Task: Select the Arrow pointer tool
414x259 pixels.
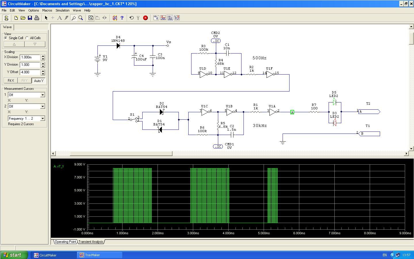Action: point(46,18)
